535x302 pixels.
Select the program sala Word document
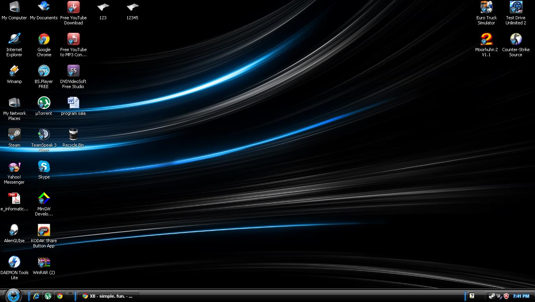coord(73,106)
